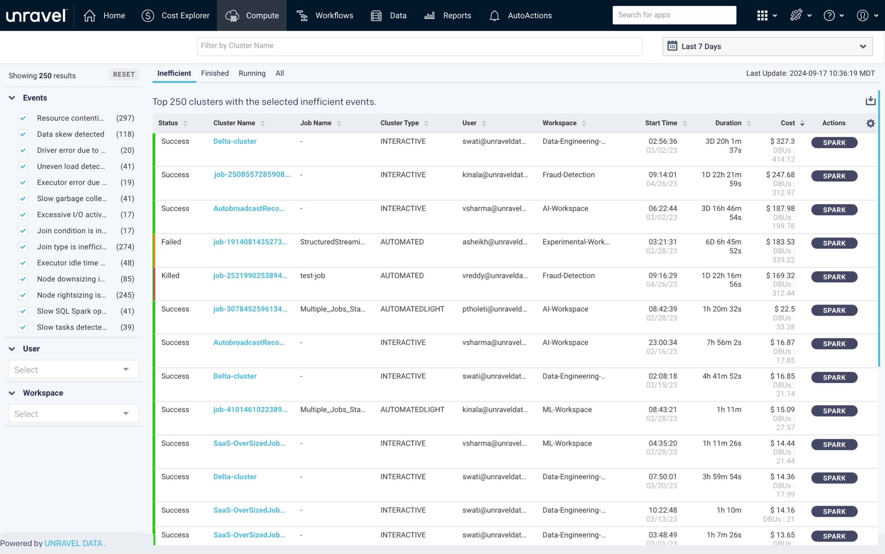Viewport: 885px width, 554px height.
Task: Click the AutoActions bell icon
Action: pyautogui.click(x=494, y=16)
